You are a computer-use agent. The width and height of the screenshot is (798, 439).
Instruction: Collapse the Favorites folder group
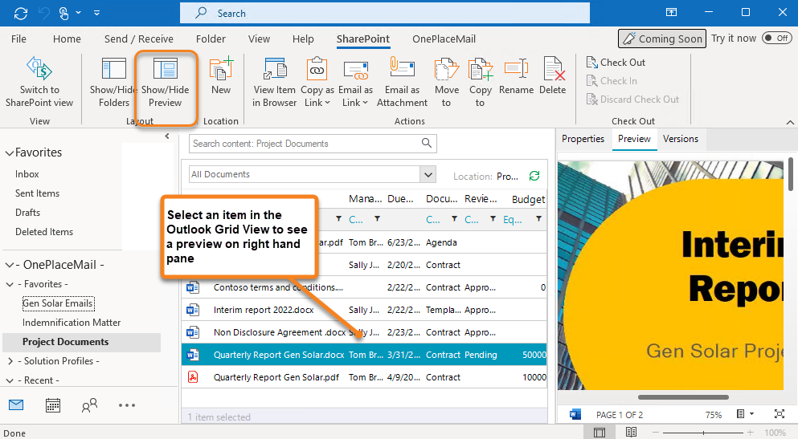[x=9, y=153]
